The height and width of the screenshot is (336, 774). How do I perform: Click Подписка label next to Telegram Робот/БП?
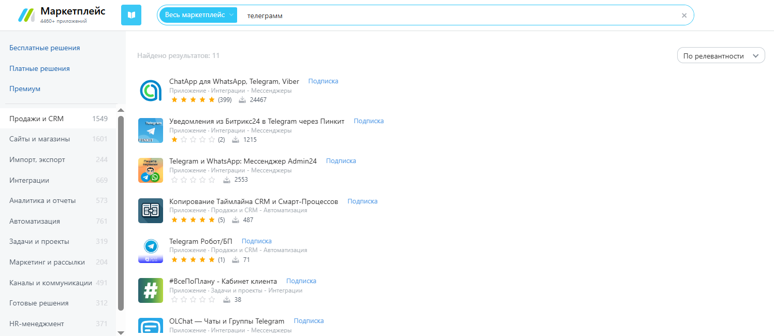(257, 241)
